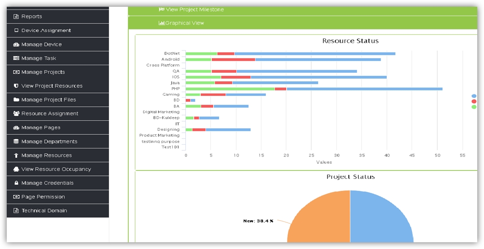Go to Manage Device page
The image size is (484, 249).
[58, 44]
